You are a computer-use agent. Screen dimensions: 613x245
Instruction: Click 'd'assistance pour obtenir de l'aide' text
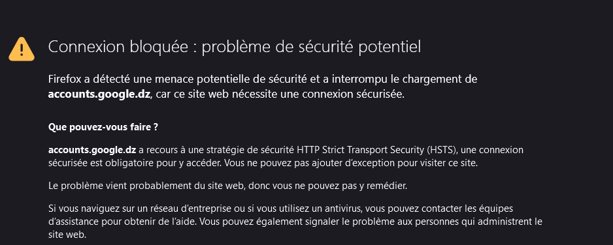click(123, 222)
